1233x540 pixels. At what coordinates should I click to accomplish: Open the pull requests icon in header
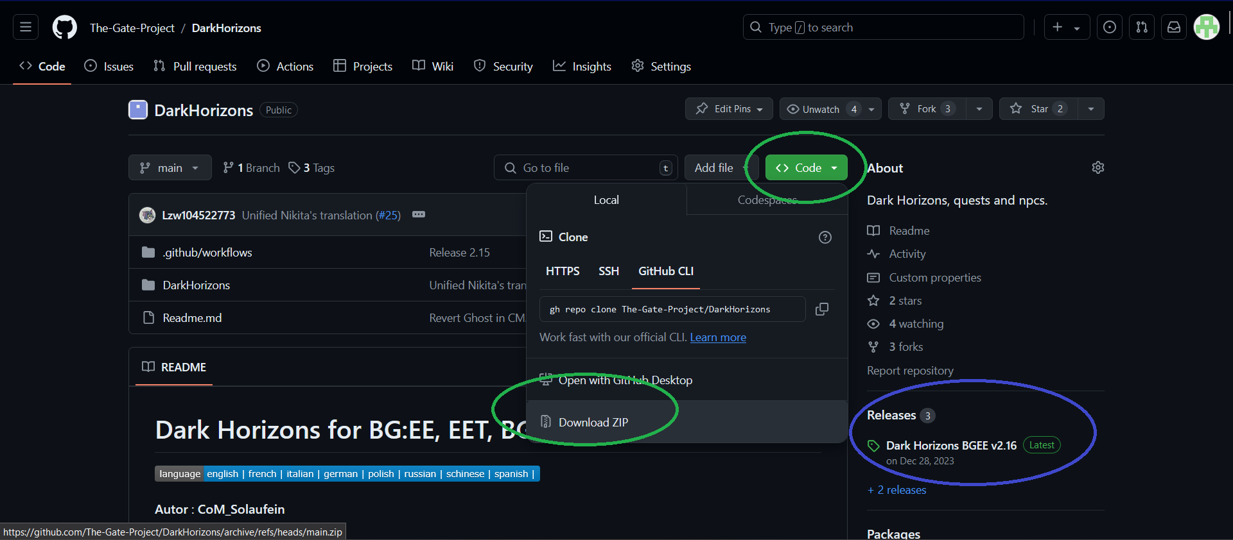point(1142,27)
